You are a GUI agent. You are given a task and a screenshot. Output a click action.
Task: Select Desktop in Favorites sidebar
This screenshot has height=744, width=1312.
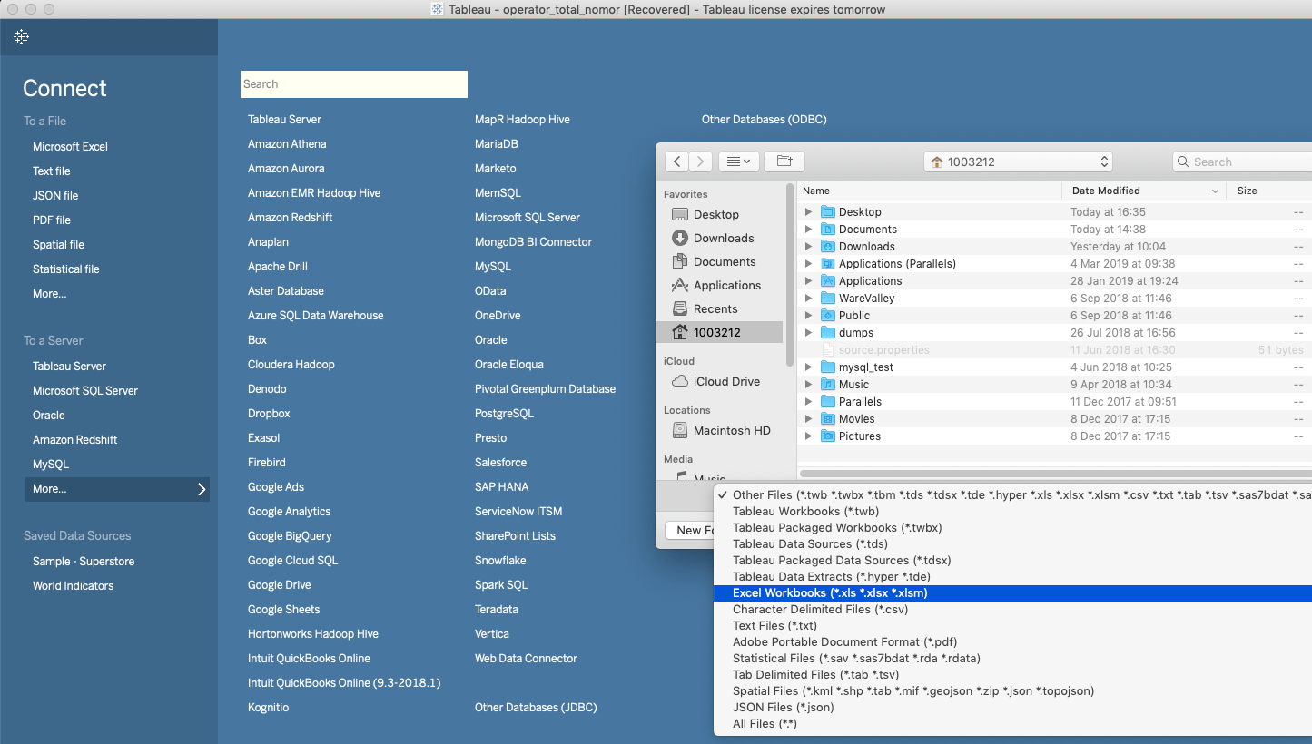tap(718, 214)
